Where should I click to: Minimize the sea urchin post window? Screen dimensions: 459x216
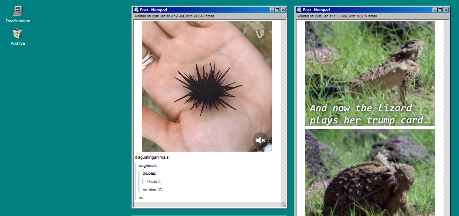point(272,10)
